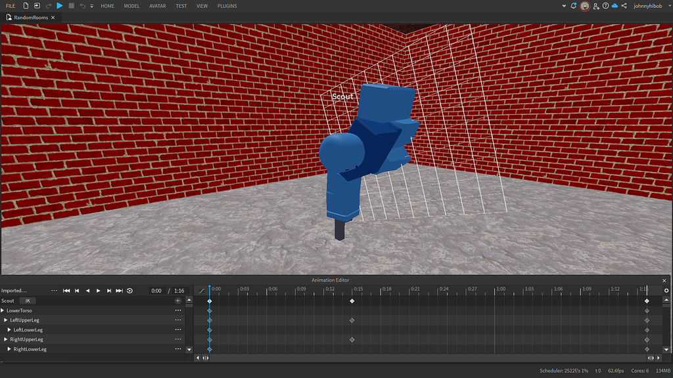Click the Redo arrow in title bar
This screenshot has width=673, height=378.
pos(49,6)
